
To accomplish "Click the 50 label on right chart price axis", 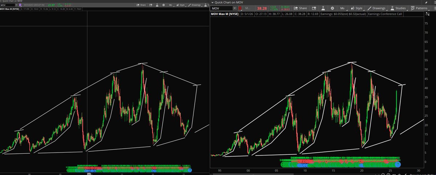I will [426, 69].
